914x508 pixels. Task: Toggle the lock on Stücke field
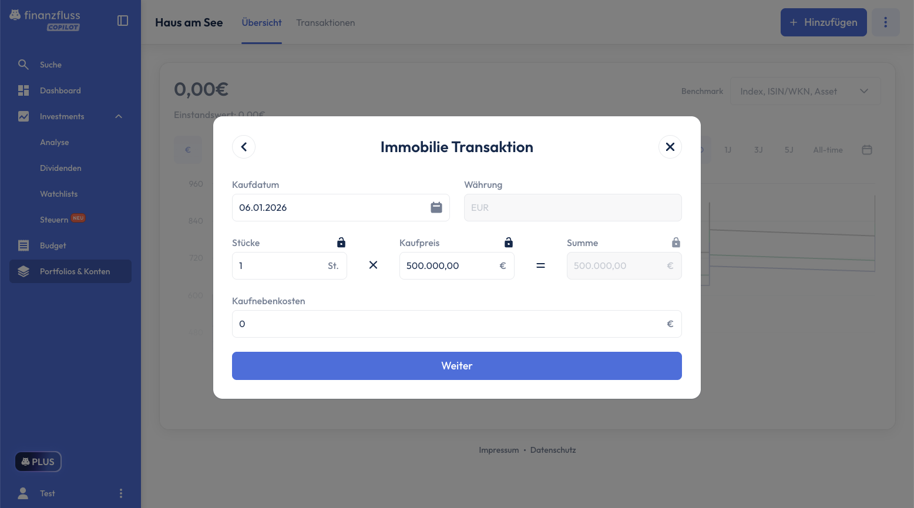click(x=341, y=243)
